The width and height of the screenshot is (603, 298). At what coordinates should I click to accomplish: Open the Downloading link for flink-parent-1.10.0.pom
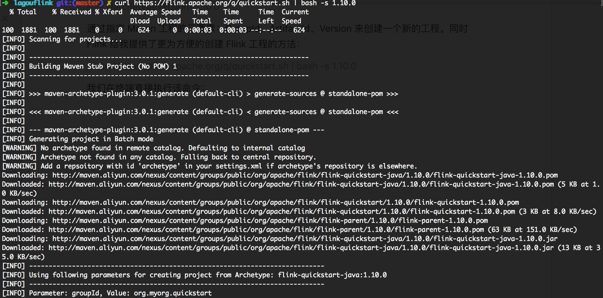(x=270, y=221)
